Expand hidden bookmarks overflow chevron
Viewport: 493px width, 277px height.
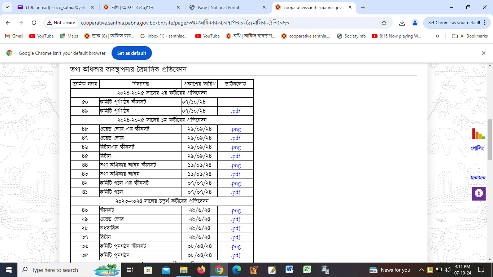[437, 36]
